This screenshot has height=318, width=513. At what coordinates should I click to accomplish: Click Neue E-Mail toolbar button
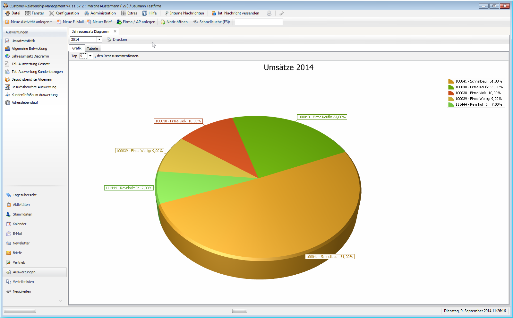click(x=70, y=22)
